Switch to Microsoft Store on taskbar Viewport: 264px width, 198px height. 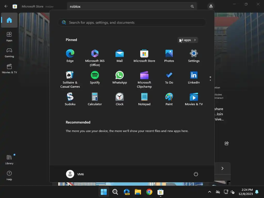160,192
